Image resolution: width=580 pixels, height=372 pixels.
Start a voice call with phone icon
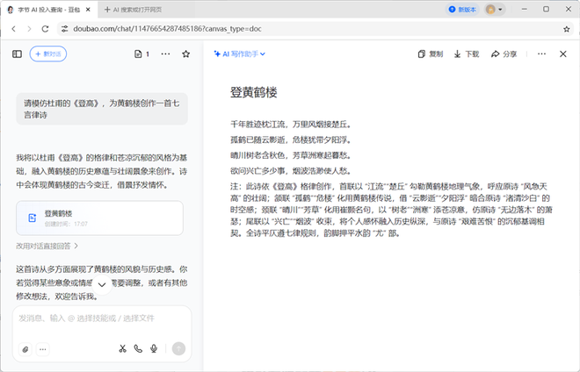[138, 348]
